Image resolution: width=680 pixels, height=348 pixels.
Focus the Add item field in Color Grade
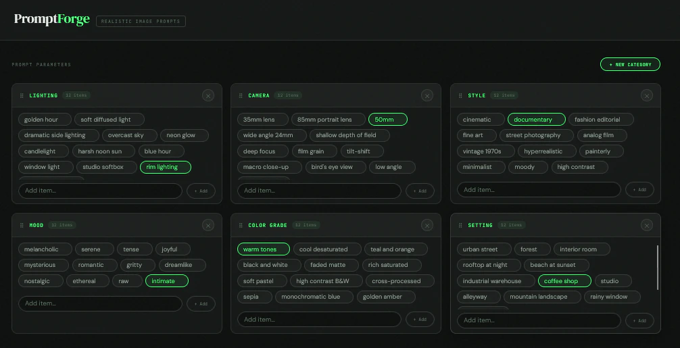click(x=319, y=320)
